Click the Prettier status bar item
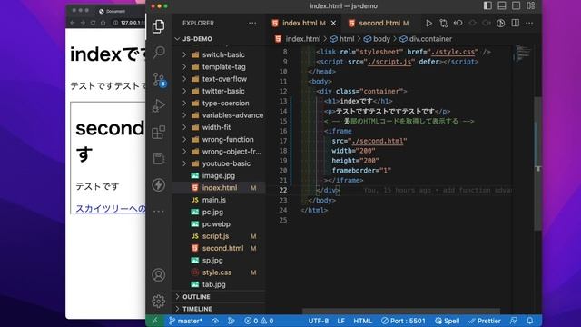The width and height of the screenshot is (581, 327). point(484,321)
